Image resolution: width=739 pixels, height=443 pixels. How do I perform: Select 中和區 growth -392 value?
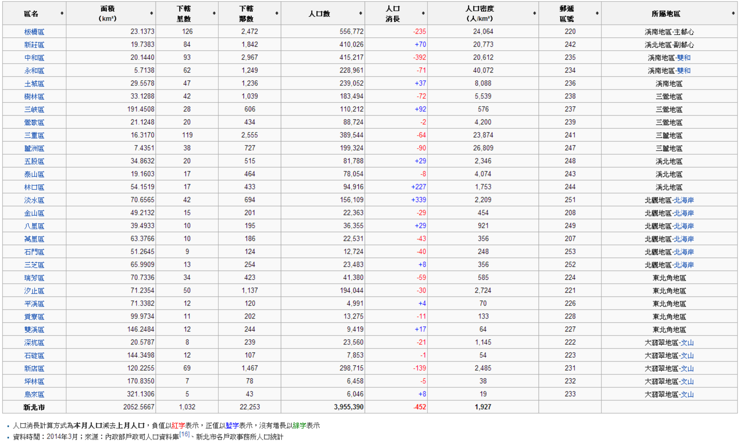(x=420, y=57)
